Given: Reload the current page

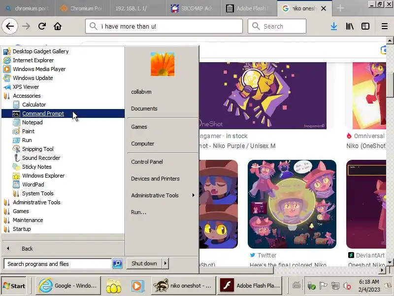Looking at the screenshot, I should coord(42,26).
